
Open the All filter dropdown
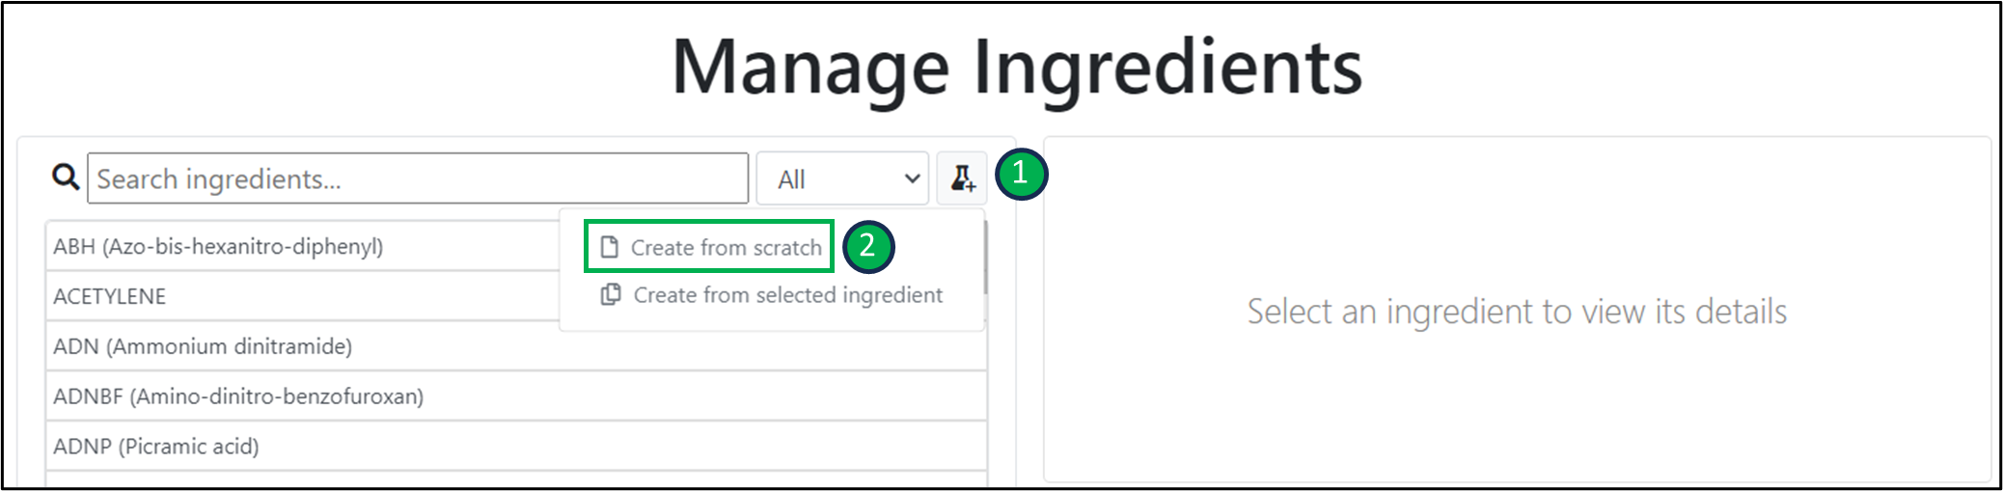pos(841,178)
